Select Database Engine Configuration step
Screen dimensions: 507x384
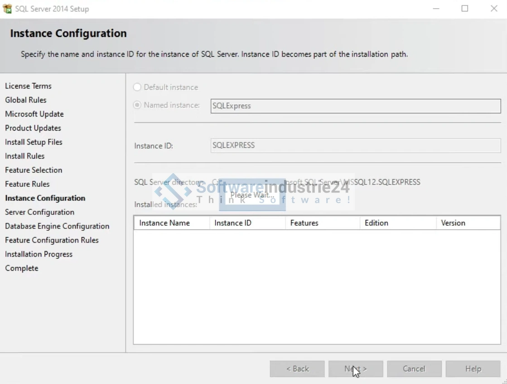[57, 226]
